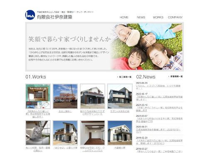
Task: Click the 01.Works section heading
Action: pyautogui.click(x=36, y=77)
